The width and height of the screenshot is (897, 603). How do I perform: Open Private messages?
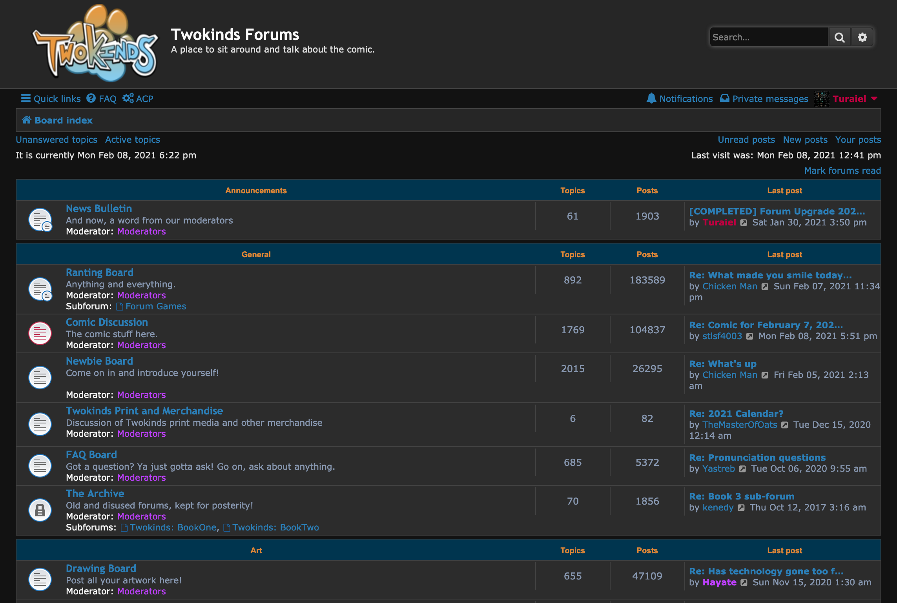764,99
